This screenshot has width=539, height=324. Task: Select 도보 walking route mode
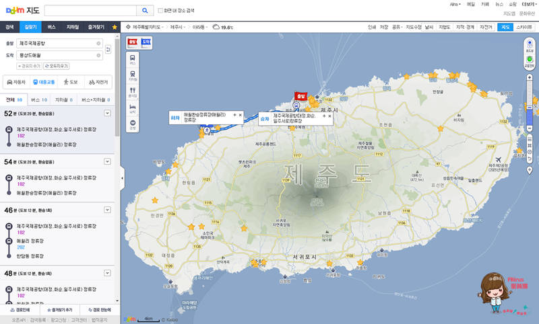click(71, 82)
